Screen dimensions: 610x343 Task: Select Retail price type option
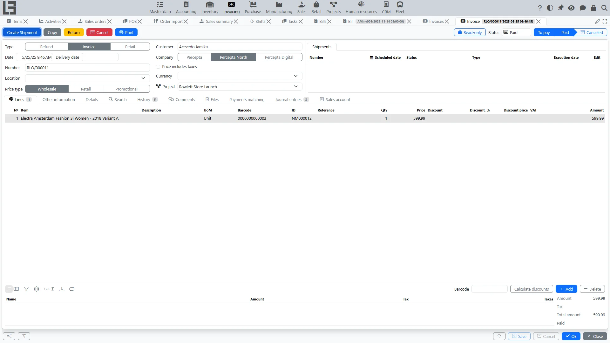point(86,89)
